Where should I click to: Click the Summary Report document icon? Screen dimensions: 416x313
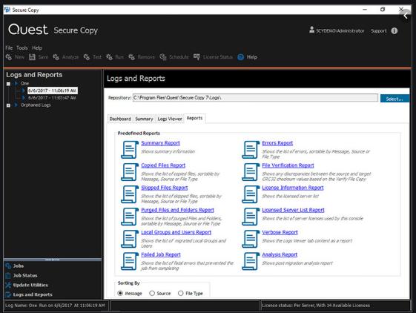tap(130, 150)
